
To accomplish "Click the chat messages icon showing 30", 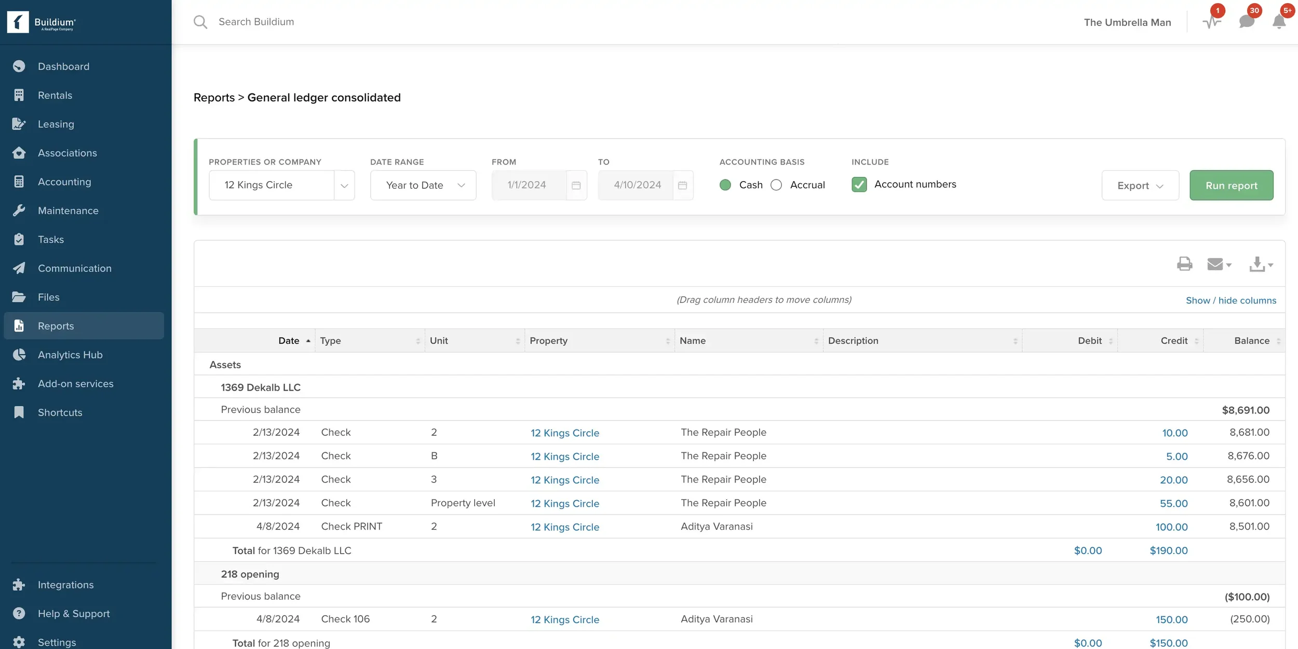I will pyautogui.click(x=1246, y=22).
